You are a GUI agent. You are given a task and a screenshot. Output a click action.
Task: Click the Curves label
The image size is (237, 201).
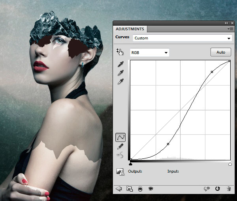point(122,37)
